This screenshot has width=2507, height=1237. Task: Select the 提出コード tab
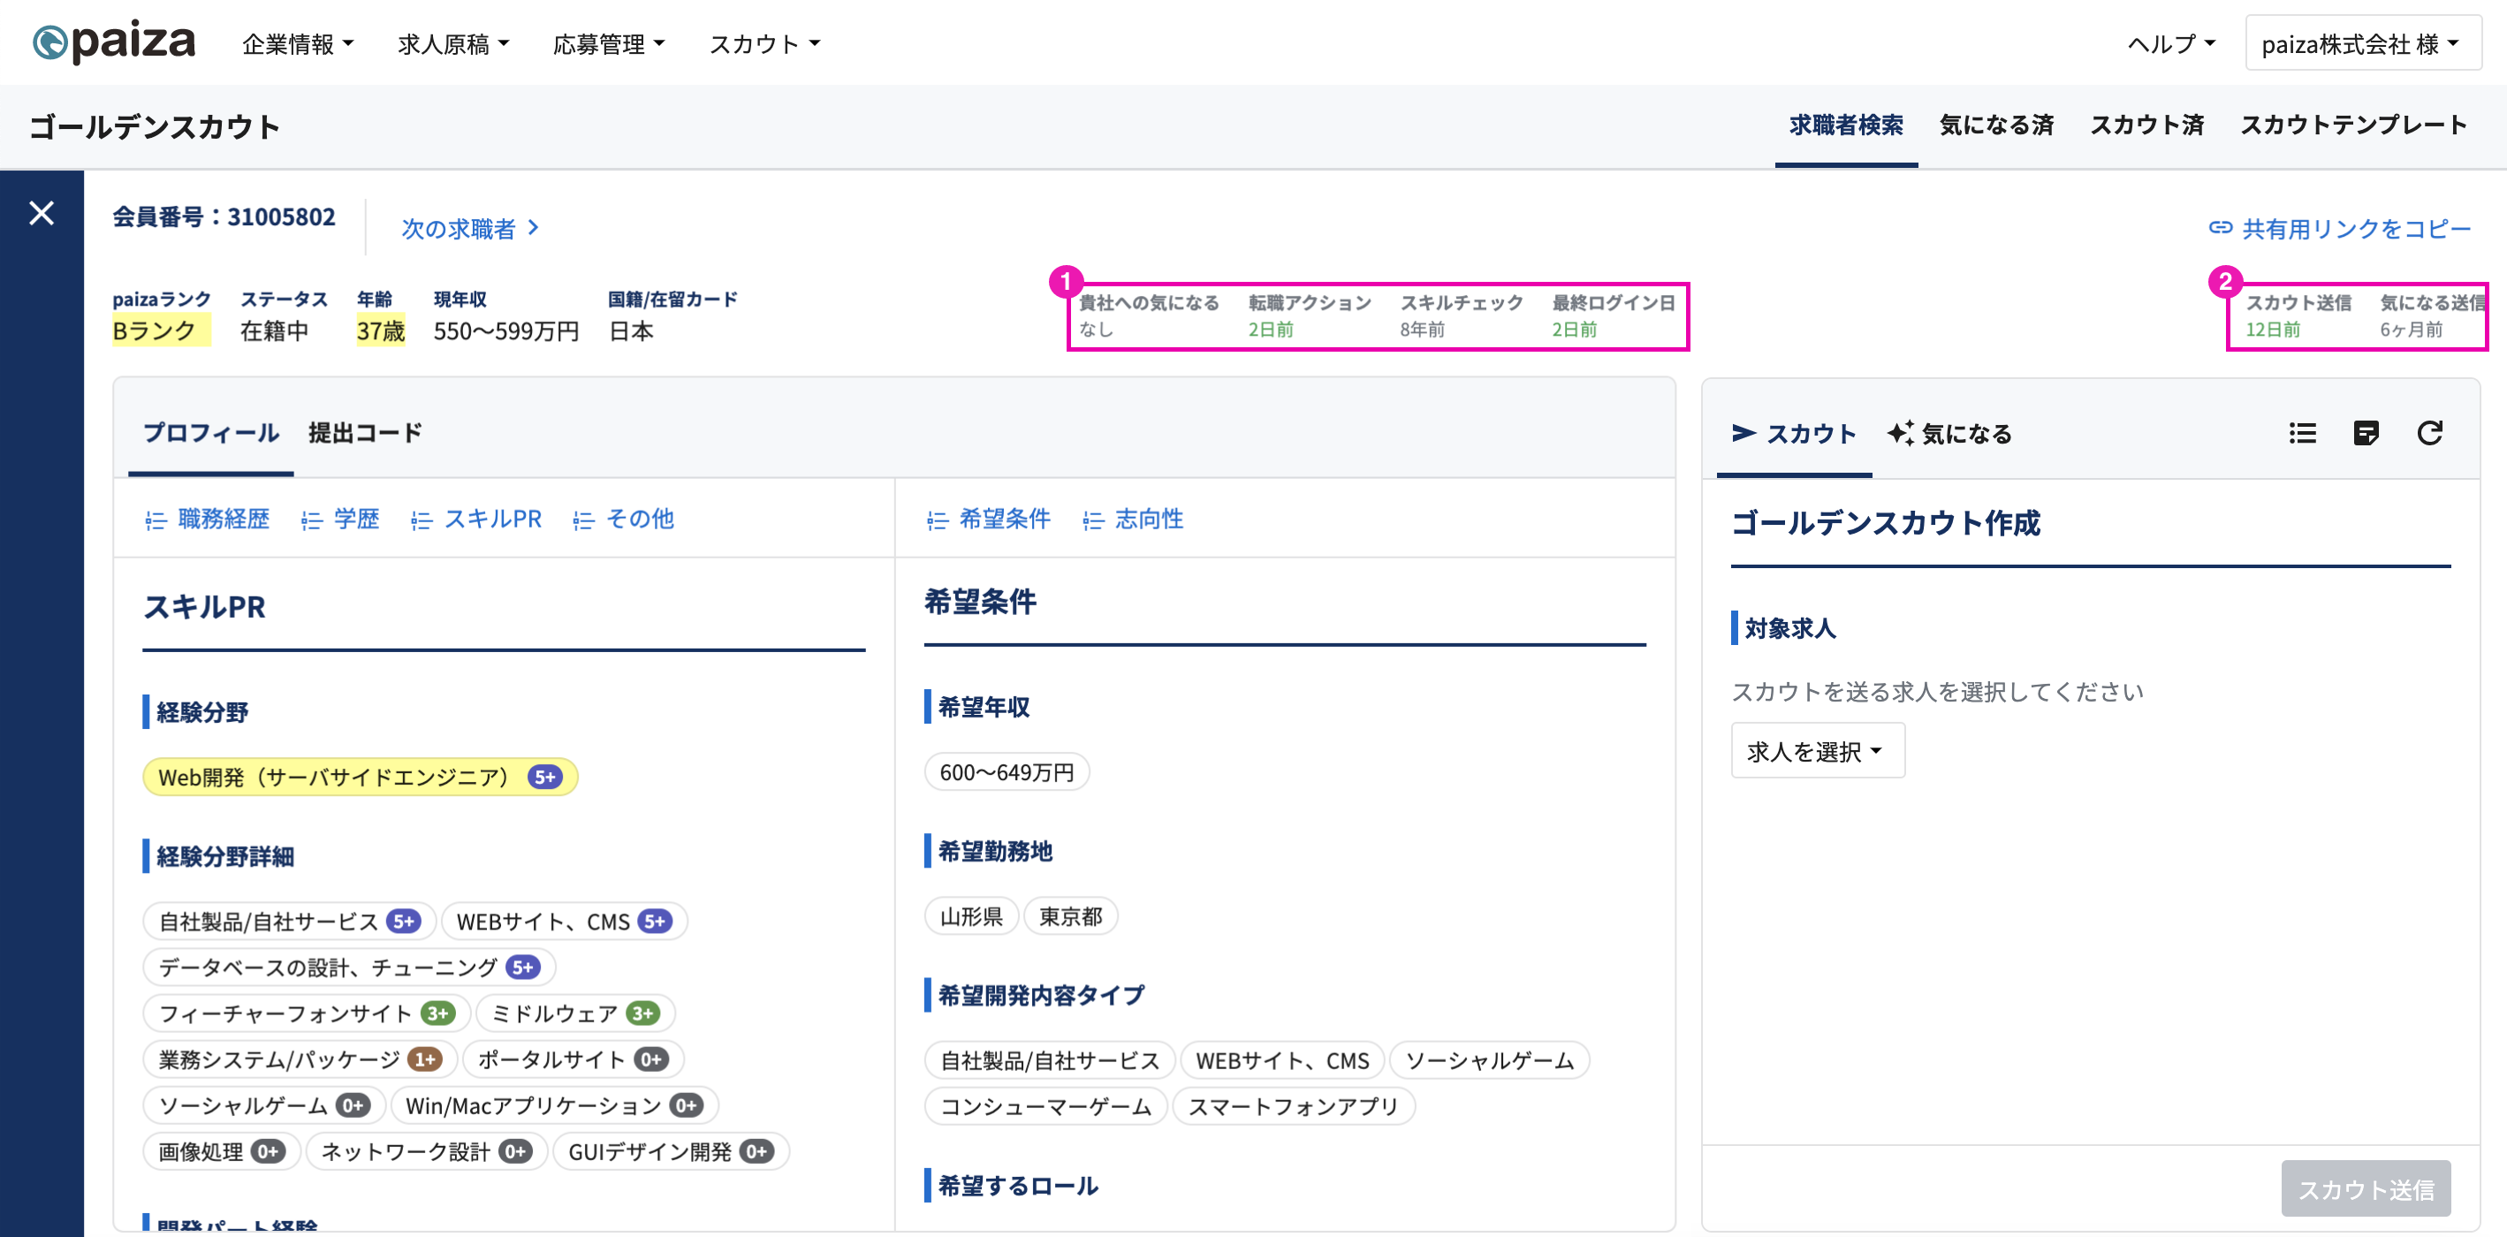coord(365,433)
